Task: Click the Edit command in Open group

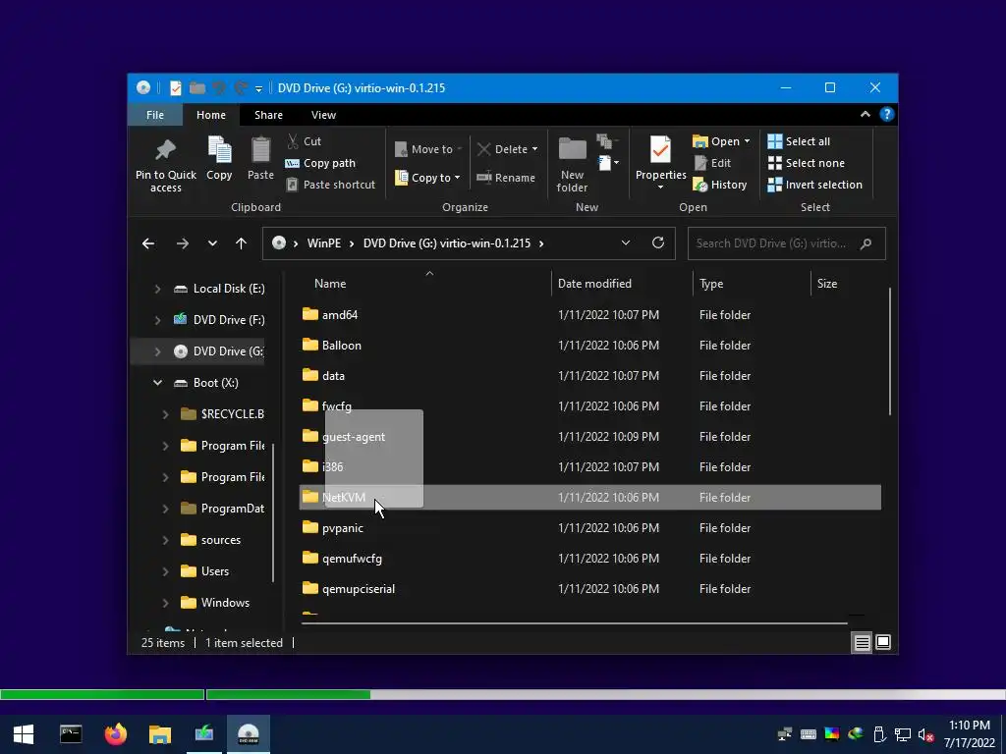Action: click(713, 163)
